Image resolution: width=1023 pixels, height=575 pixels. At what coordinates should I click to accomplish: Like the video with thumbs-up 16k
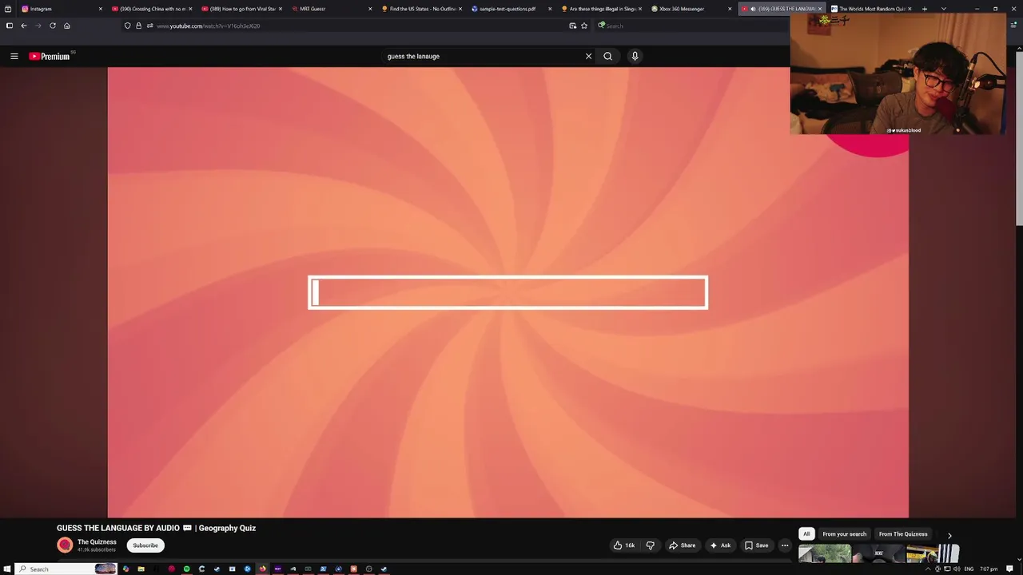623,545
